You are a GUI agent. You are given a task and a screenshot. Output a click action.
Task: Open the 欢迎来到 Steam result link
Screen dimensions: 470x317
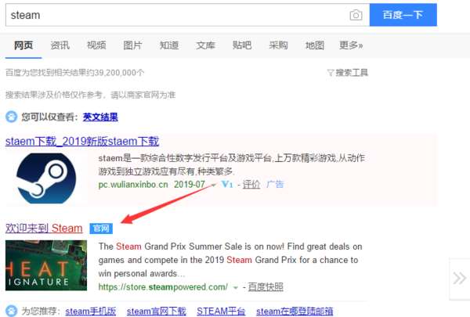point(44,229)
